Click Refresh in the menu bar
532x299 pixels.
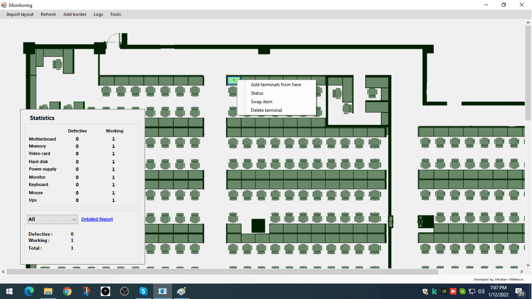click(48, 14)
